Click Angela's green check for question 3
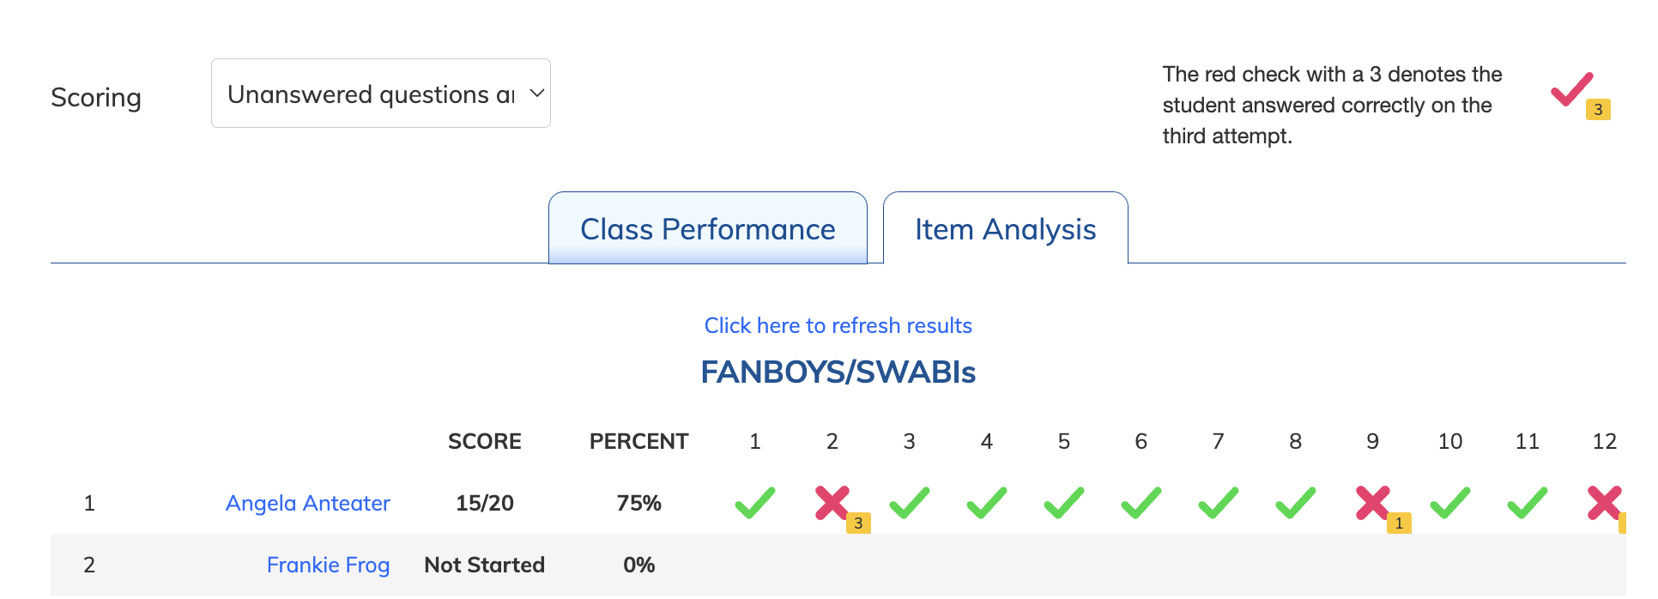Screen dimensions: 1658x599 pyautogui.click(x=909, y=503)
